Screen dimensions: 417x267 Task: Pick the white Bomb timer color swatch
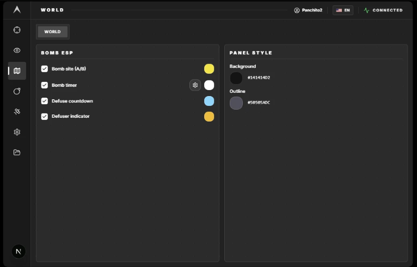pyautogui.click(x=209, y=85)
